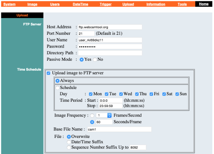This screenshot has height=154, width=214.
Task: Select the Date/Time Suffix option
Action: [69, 142]
